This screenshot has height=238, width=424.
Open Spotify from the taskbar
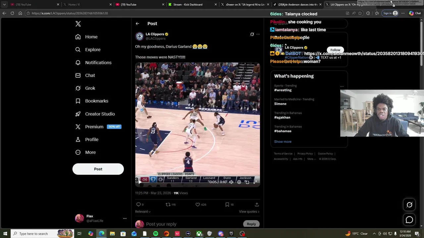coord(156,234)
